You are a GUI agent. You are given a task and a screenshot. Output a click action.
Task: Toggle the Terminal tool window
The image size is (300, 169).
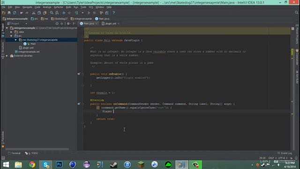coord(14,153)
